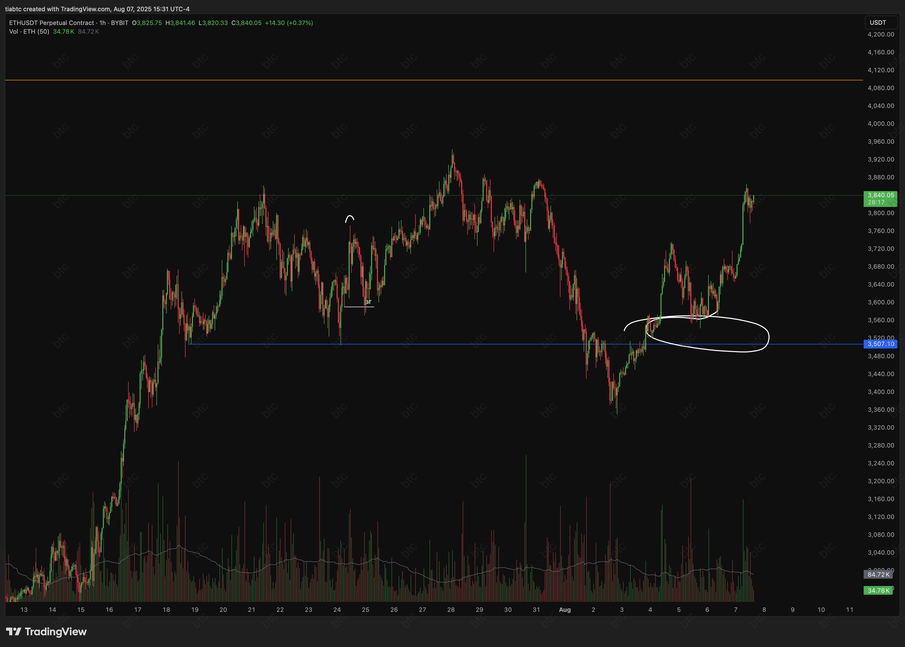905x647 pixels.
Task: Click the blue 3,507.10 price label
Action: tap(881, 344)
